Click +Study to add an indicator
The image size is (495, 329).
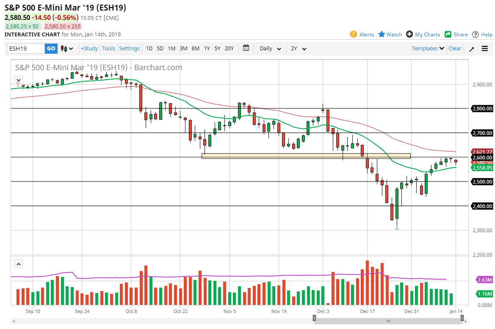tap(89, 48)
